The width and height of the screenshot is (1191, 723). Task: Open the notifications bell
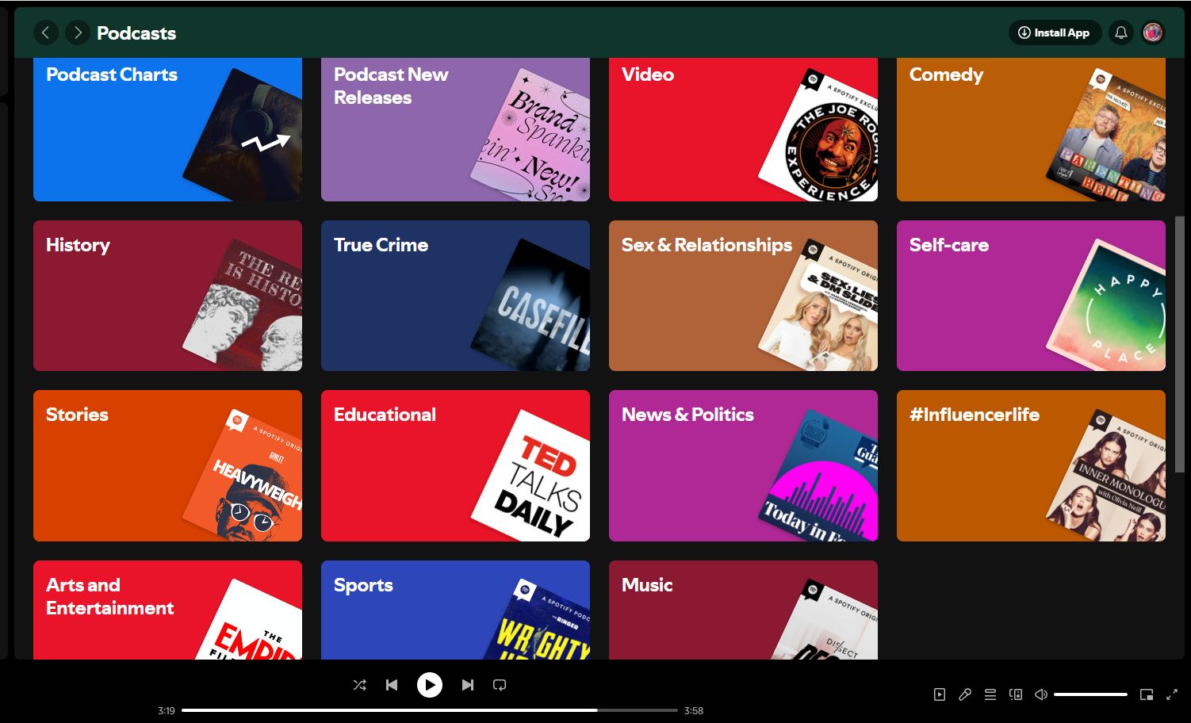(x=1121, y=33)
